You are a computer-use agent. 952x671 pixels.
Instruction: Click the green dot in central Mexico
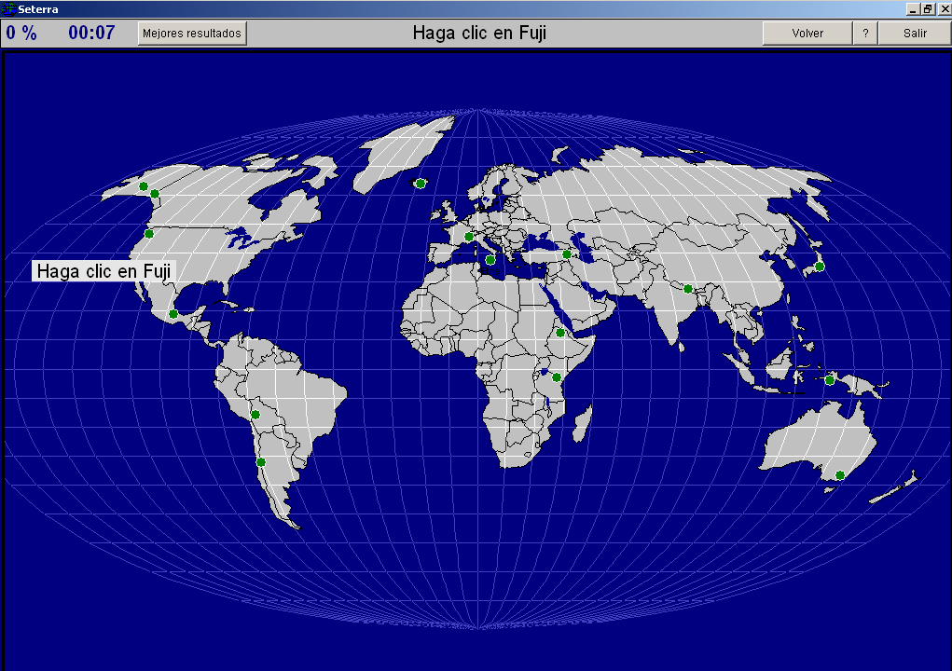coord(173,314)
